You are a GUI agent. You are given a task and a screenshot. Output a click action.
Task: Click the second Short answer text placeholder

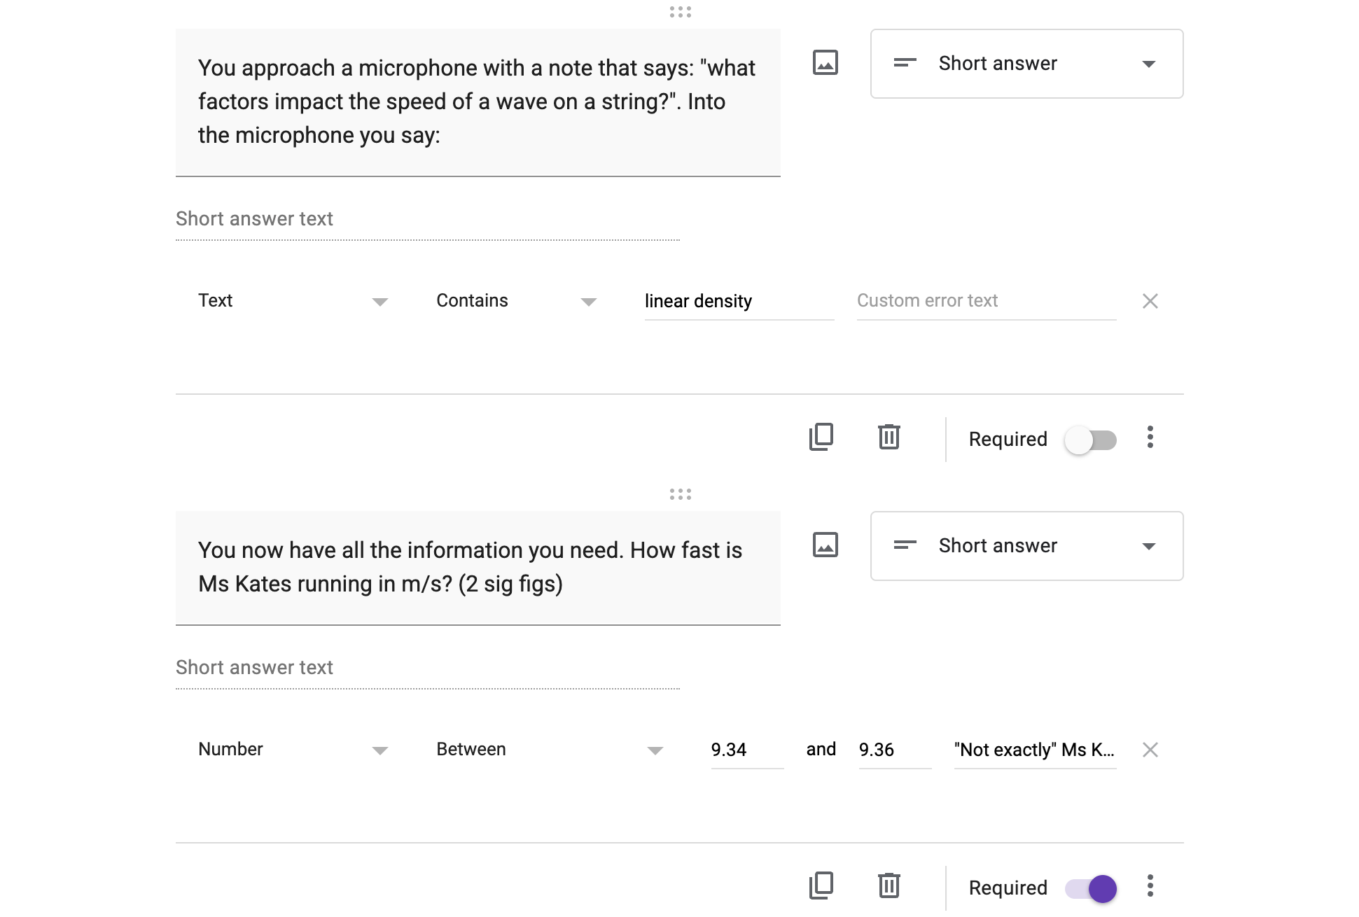tap(428, 668)
